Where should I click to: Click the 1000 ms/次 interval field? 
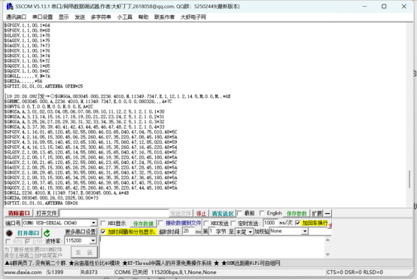(x=270, y=223)
